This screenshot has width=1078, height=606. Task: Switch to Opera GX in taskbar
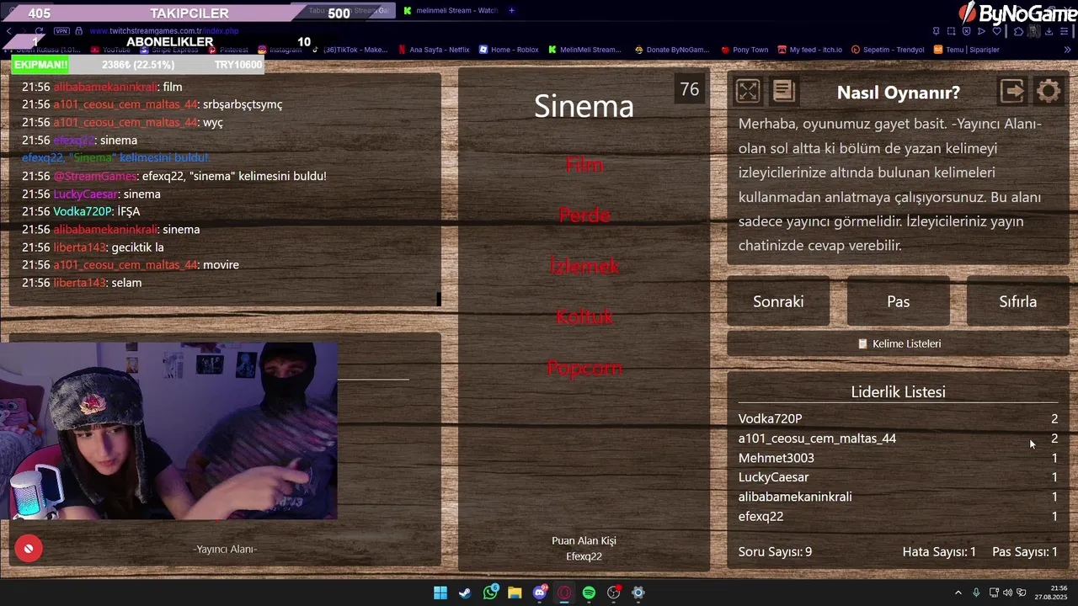click(564, 593)
